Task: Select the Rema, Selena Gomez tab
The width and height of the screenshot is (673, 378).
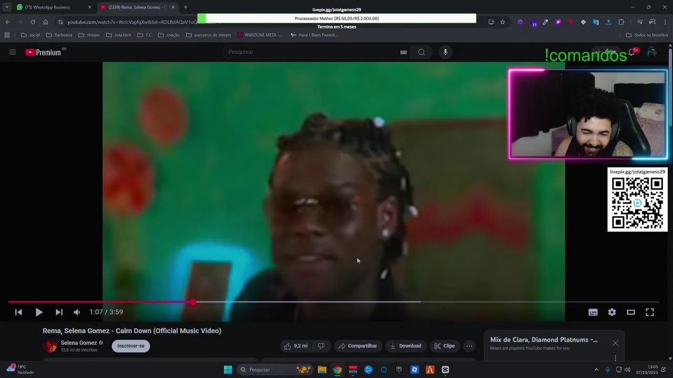Action: pos(138,7)
